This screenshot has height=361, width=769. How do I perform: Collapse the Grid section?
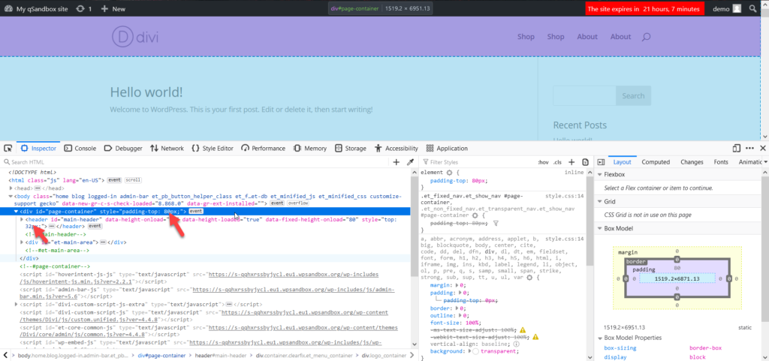600,202
